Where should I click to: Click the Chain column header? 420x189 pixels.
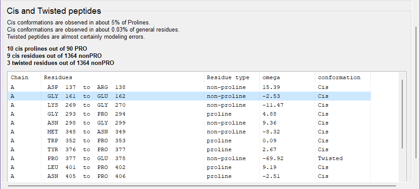point(20,77)
